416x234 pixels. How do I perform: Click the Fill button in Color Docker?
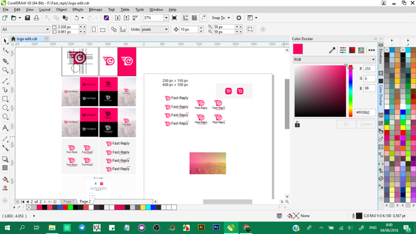pyautogui.click(x=346, y=124)
